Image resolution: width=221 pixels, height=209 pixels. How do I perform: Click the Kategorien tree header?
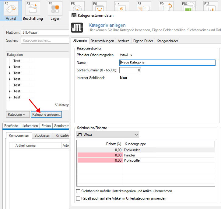38,55
